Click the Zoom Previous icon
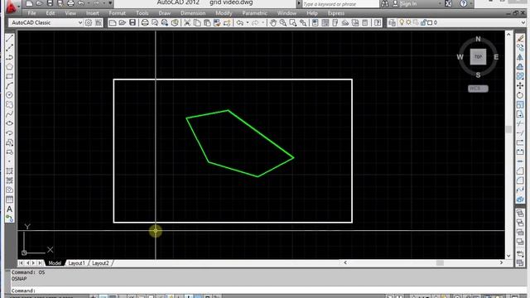This screenshot has height=298, width=530. 303,22
